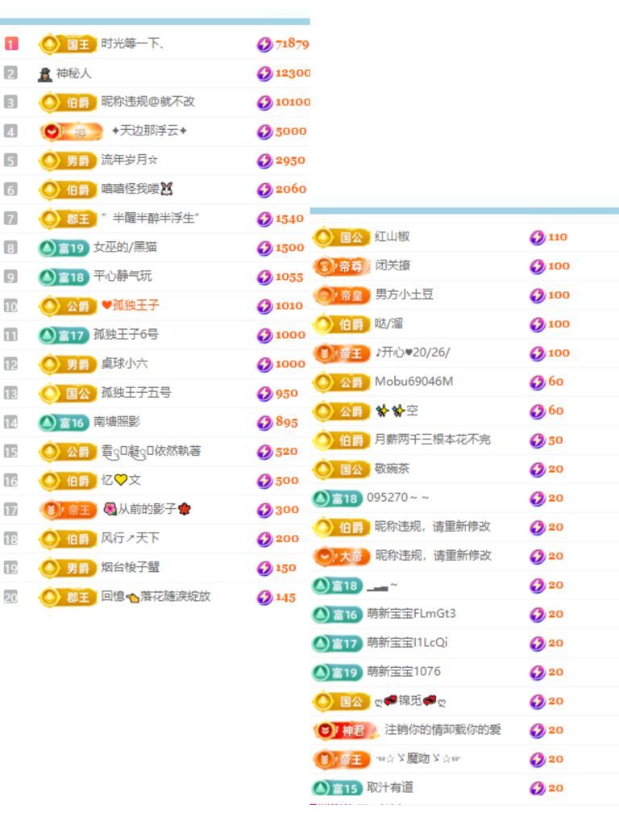619x826 pixels.
Task: Click the 公爵 badge beside Mobu69046M
Action: [342, 382]
